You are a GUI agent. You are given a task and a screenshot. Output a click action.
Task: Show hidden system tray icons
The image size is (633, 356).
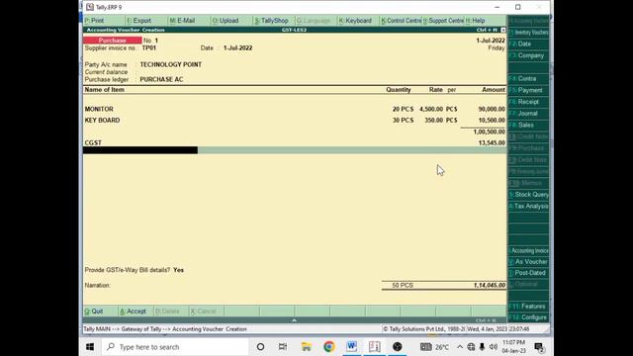460,347
